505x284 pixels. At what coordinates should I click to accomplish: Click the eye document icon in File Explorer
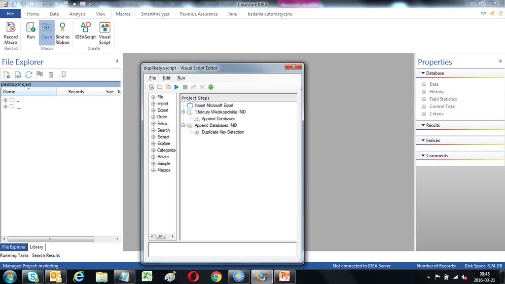tap(18, 75)
